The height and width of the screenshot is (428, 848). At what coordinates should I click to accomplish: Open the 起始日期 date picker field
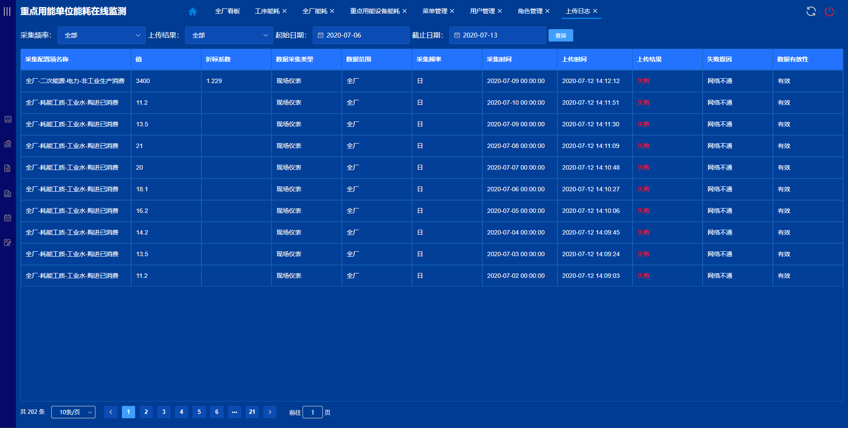[361, 35]
